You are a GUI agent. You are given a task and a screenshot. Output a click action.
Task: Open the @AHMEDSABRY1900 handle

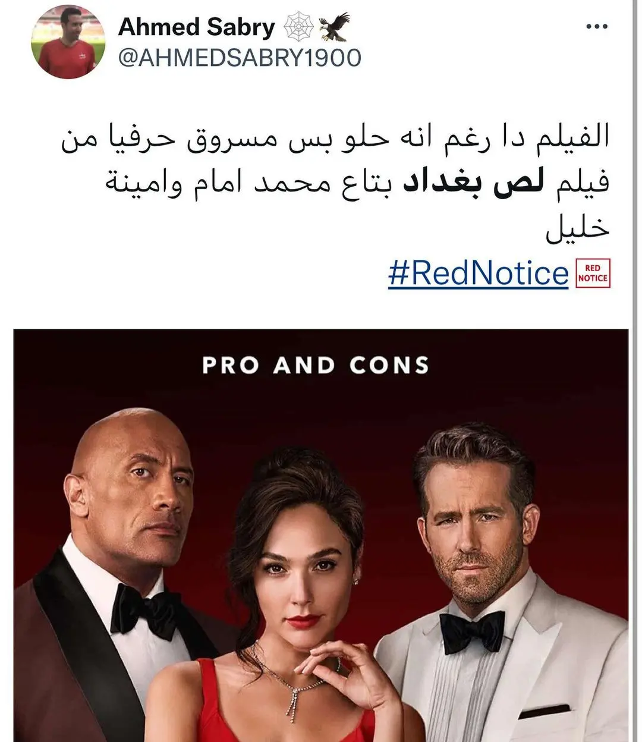240,58
